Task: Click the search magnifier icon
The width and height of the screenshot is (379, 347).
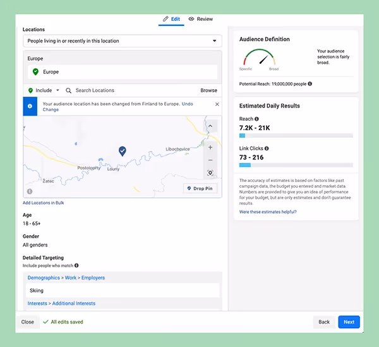Action: pyautogui.click(x=69, y=90)
